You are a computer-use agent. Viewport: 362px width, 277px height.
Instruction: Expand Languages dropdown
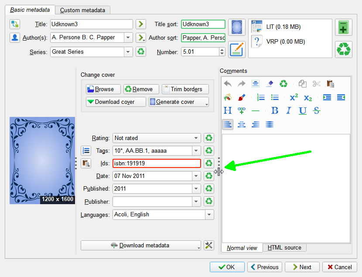click(209, 215)
